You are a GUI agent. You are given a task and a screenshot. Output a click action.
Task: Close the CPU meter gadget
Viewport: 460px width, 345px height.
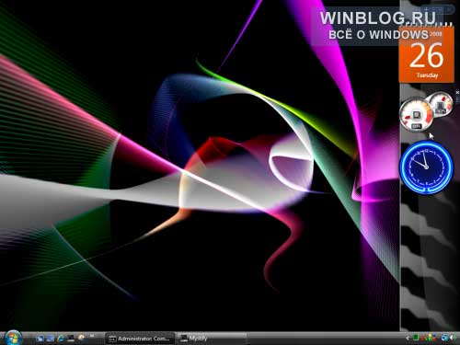tap(457, 92)
